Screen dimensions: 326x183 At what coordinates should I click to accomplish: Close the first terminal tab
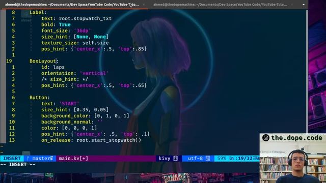coord(144,5)
